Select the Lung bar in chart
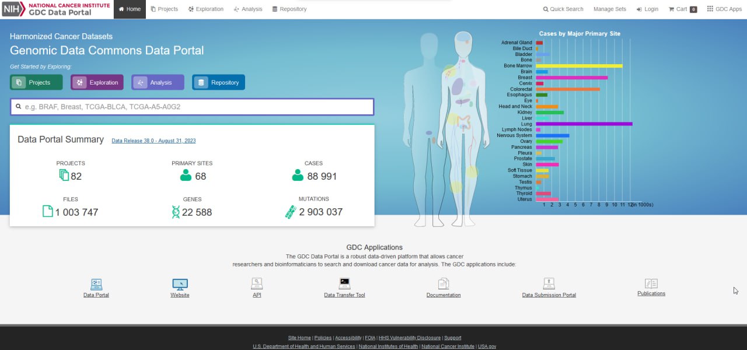This screenshot has width=747, height=350. point(584,124)
